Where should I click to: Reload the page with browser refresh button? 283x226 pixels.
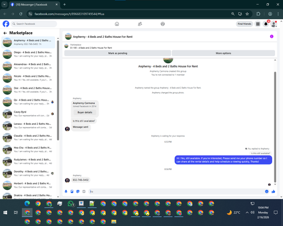click(x=21, y=14)
